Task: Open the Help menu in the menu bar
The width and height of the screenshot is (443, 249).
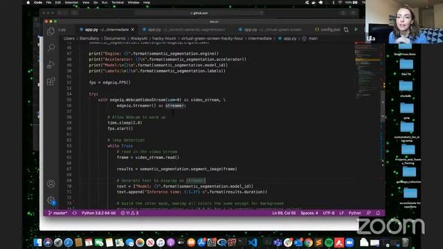Action: (147, 3)
